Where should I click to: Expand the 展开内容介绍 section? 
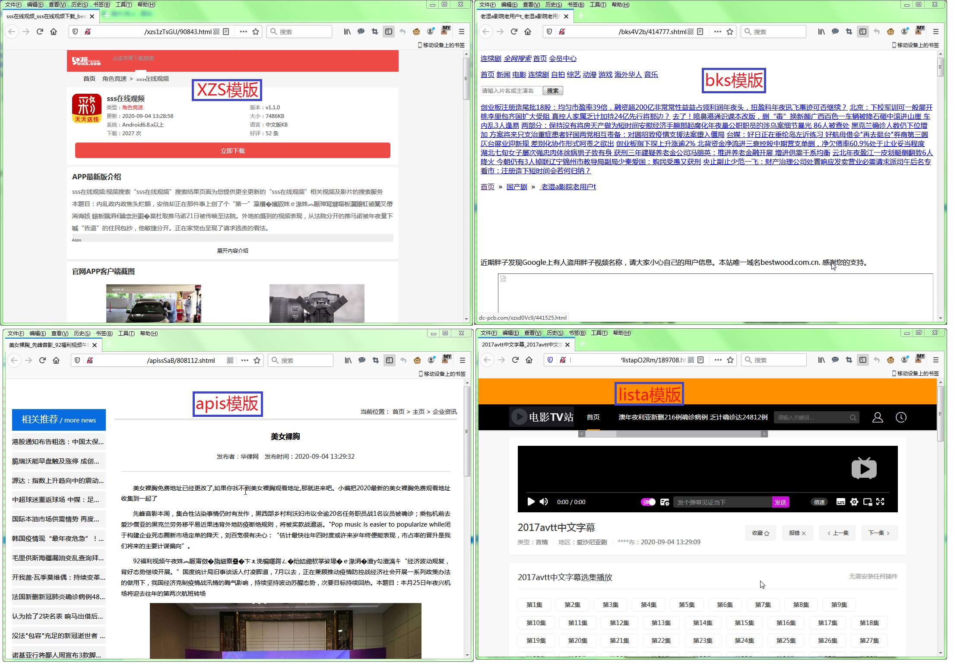tap(233, 251)
